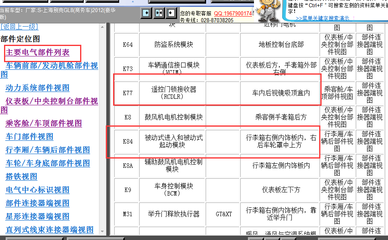Select 仪表板后方，手套箱外部右侧 cell
388x240 pixels.
click(x=280, y=69)
